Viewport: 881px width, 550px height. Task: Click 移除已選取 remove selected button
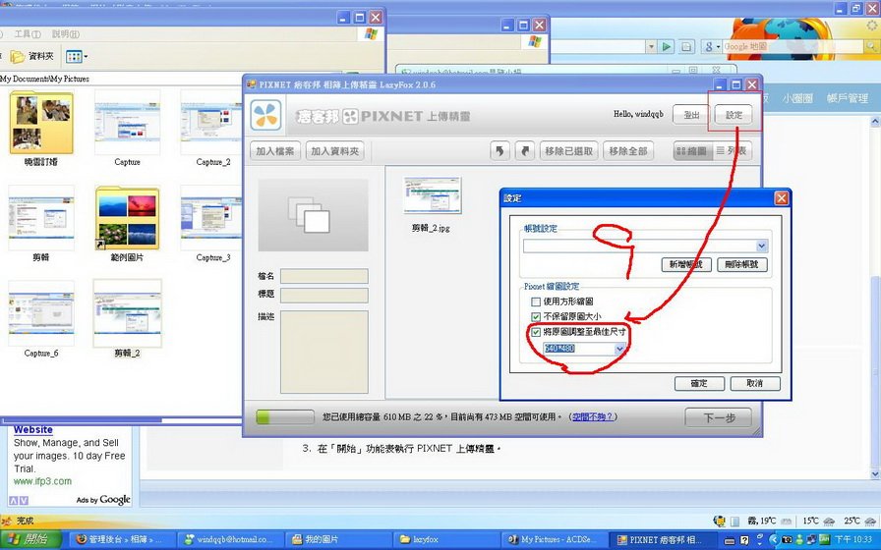tap(568, 151)
